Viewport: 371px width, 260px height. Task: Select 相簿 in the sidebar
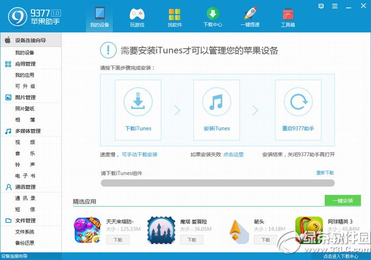click(x=25, y=120)
